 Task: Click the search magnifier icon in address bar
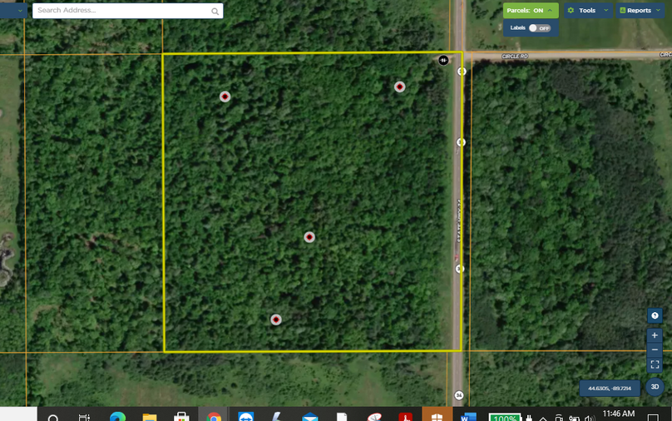[215, 11]
